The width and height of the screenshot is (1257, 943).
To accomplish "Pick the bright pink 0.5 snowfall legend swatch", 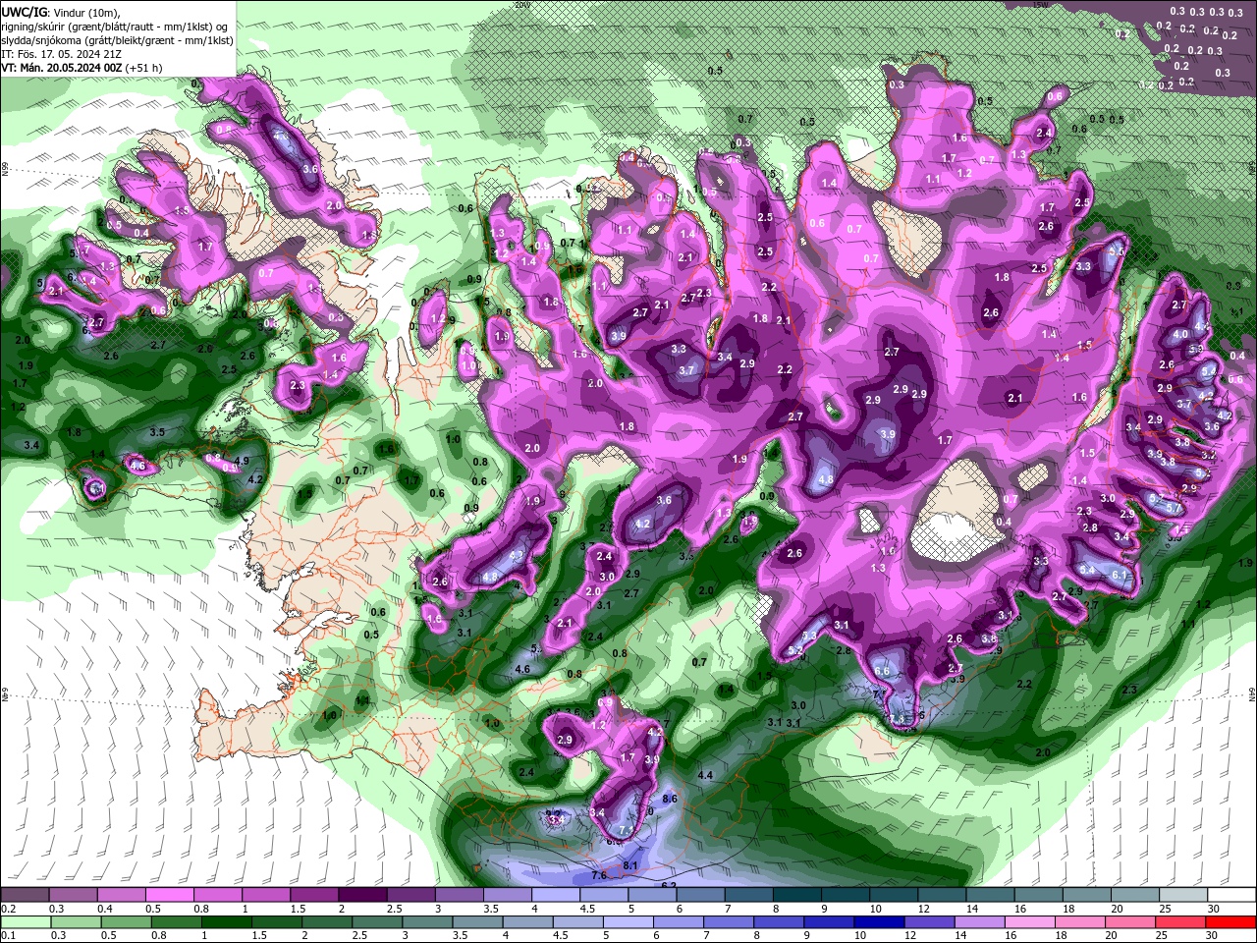I will [169, 895].
